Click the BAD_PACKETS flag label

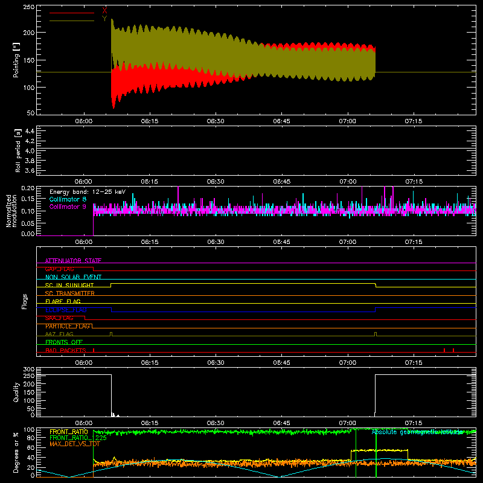(x=66, y=350)
